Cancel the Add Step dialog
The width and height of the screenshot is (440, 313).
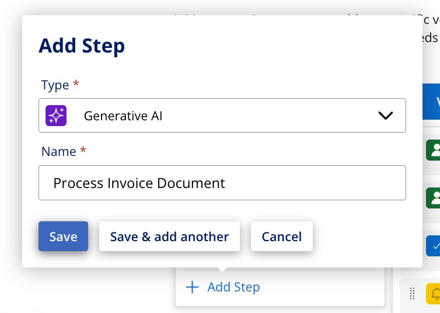281,237
